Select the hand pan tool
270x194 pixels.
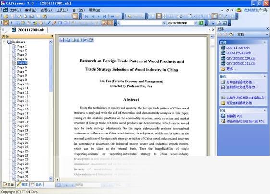pyautogui.click(x=6, y=23)
